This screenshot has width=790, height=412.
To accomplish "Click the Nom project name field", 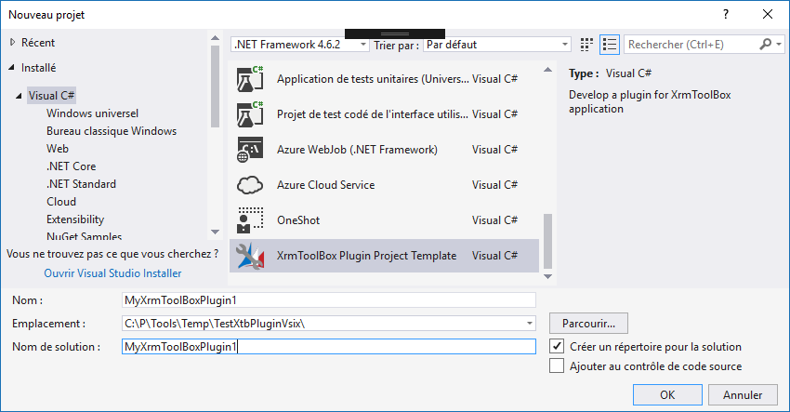I will 328,300.
